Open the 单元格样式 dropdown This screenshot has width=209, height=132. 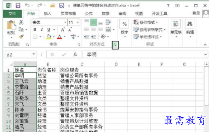(x=148, y=37)
